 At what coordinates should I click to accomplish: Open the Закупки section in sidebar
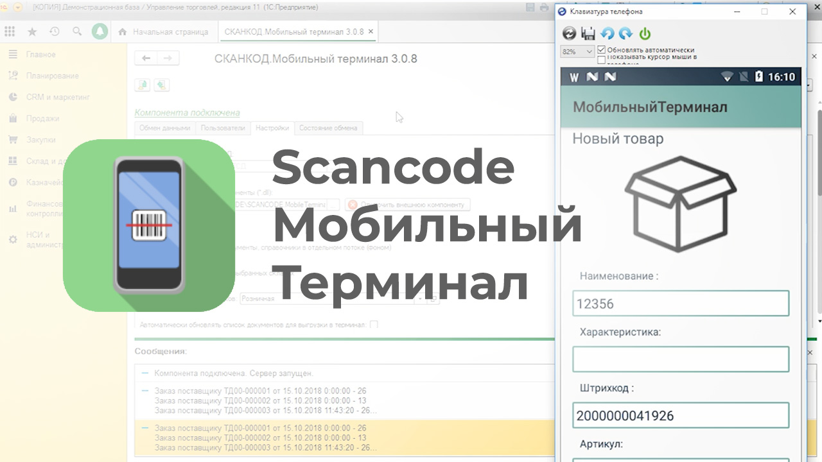coord(40,139)
